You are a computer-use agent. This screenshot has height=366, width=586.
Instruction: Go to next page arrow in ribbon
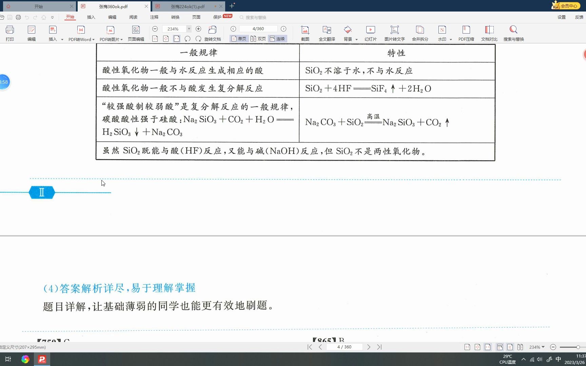coord(284,29)
